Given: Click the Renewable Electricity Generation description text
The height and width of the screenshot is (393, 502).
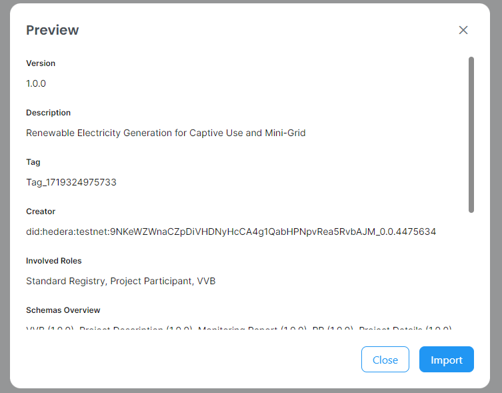Looking at the screenshot, I should pyautogui.click(x=165, y=133).
